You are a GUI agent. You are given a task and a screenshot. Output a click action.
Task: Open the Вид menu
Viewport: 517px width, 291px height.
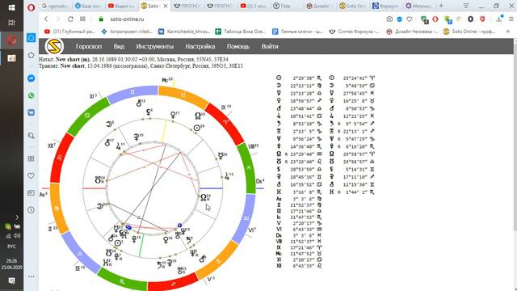(119, 47)
